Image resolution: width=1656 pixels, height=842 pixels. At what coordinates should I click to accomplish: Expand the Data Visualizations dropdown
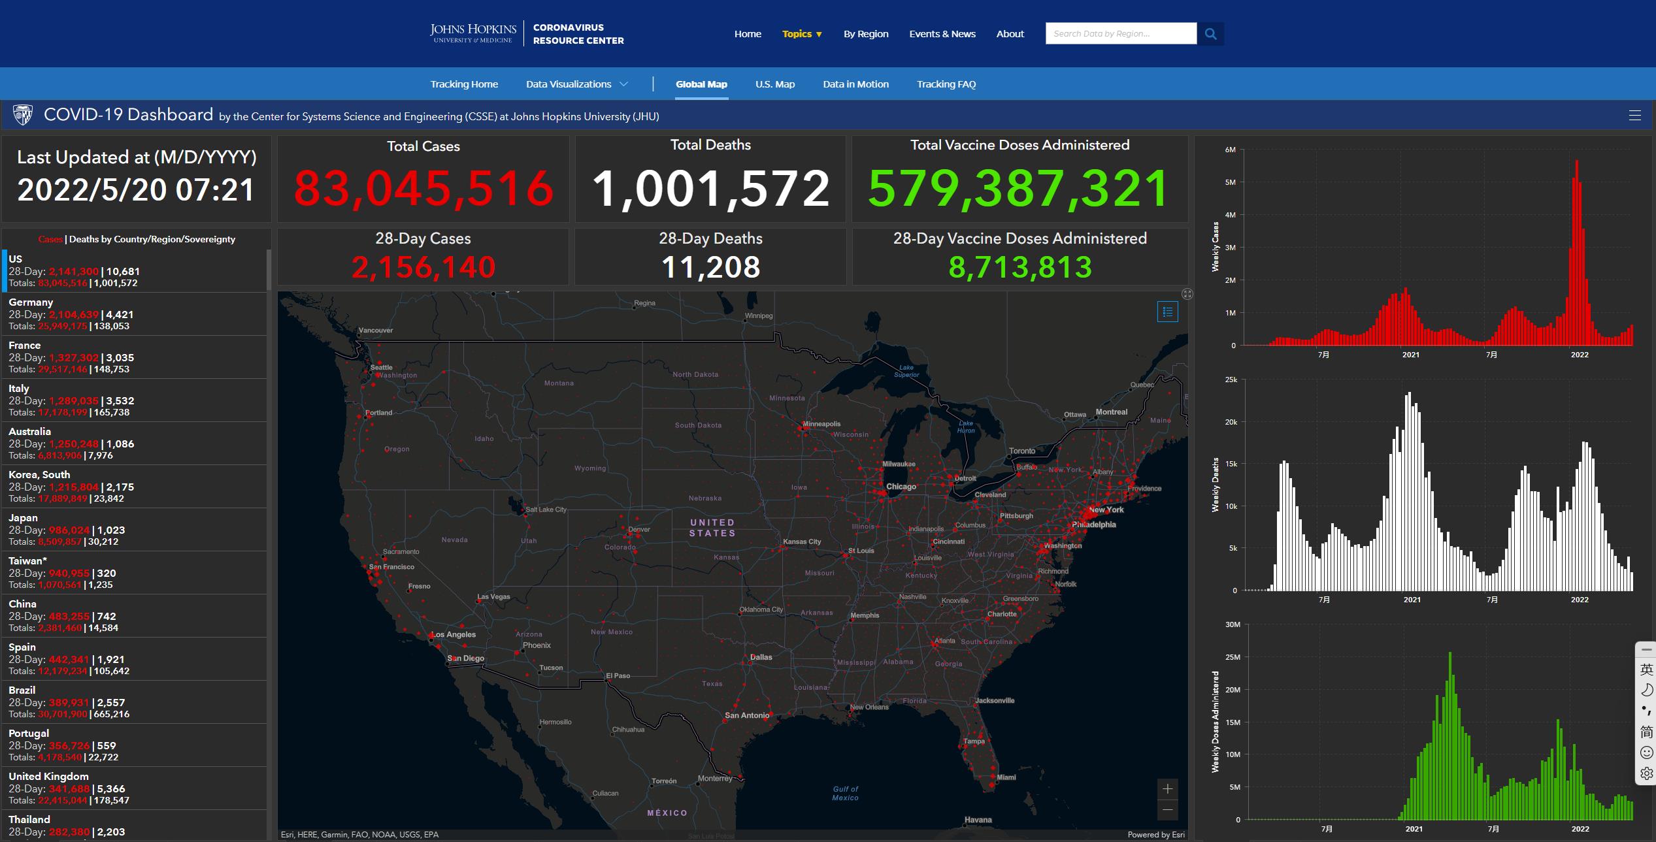click(x=576, y=84)
